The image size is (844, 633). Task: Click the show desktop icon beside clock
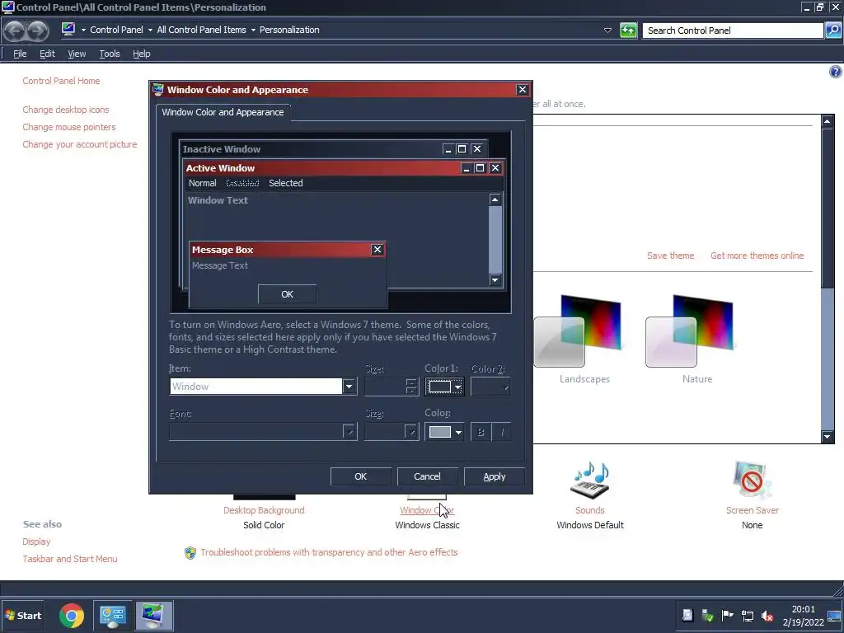point(834,616)
